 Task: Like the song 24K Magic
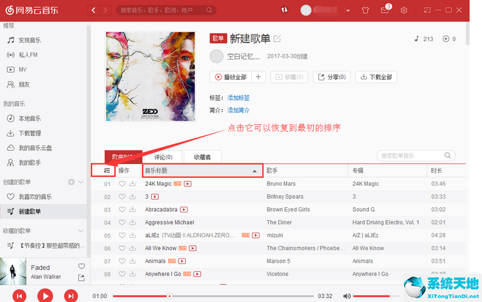(122, 184)
